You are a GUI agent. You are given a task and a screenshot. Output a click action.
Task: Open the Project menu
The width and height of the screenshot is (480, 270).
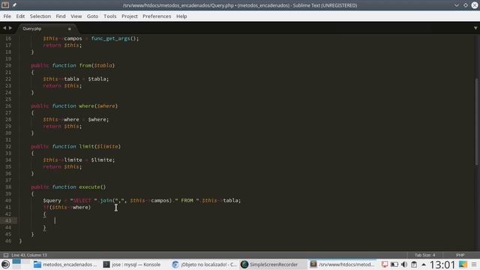coord(130,16)
